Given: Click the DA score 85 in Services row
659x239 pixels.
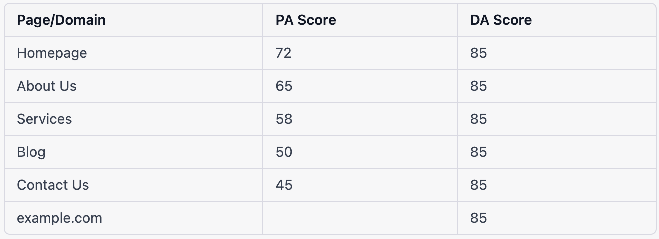Looking at the screenshot, I should click(478, 119).
